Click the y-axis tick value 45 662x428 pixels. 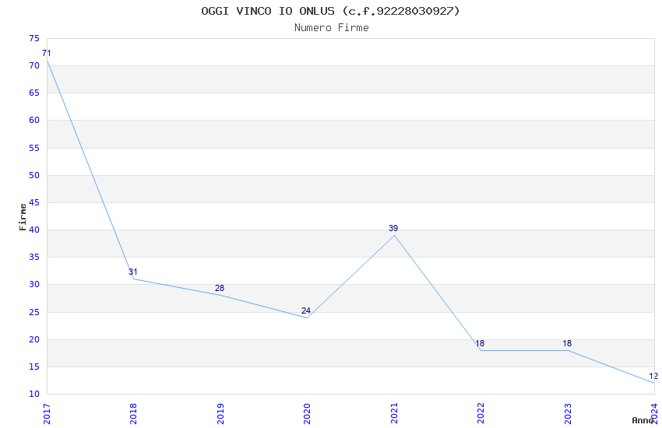(x=34, y=202)
